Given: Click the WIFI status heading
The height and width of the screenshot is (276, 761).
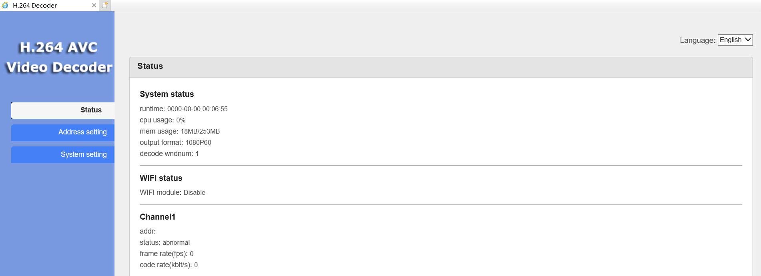Looking at the screenshot, I should [x=161, y=178].
